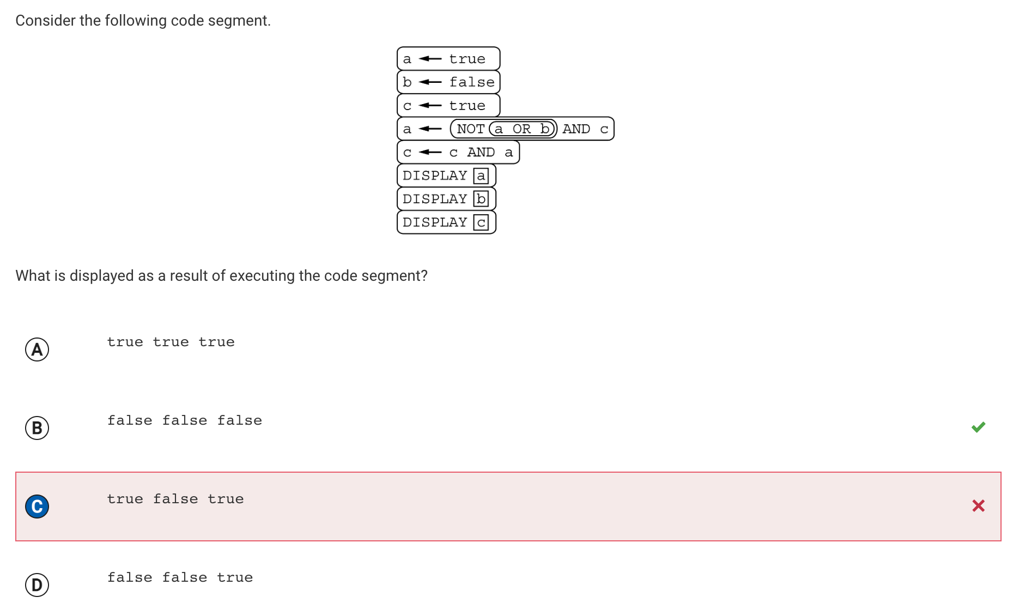
Task: Select answer choice D radio button
Action: 37,585
